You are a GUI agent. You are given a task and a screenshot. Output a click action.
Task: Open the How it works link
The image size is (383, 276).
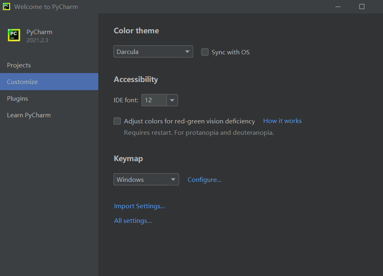[x=282, y=121]
